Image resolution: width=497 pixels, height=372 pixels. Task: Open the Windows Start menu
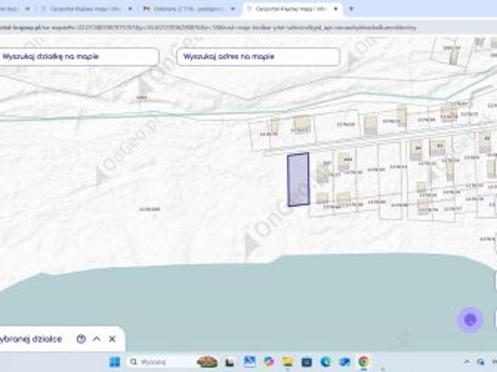point(114,362)
